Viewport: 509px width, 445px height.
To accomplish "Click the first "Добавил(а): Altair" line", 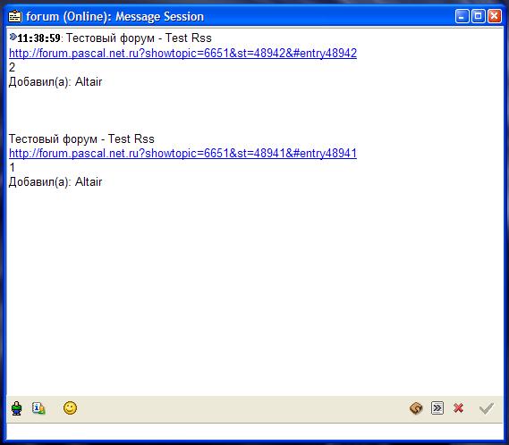I will (x=55, y=81).
